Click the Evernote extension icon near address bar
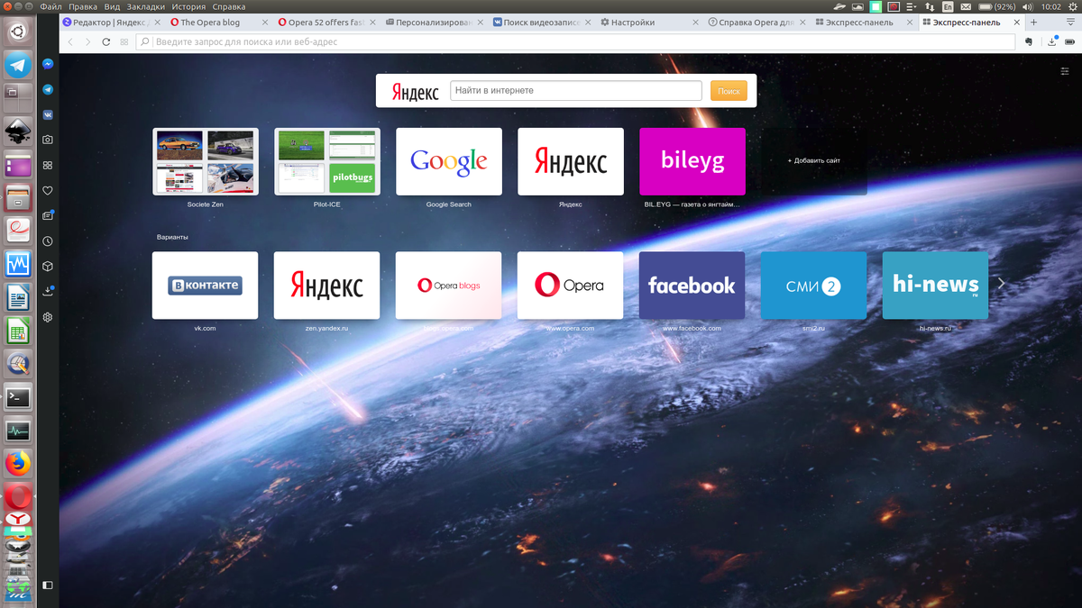1082x608 pixels. point(1029,41)
